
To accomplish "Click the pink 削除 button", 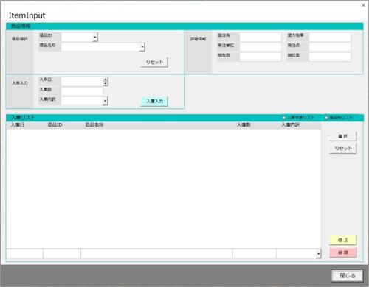I will 342,252.
